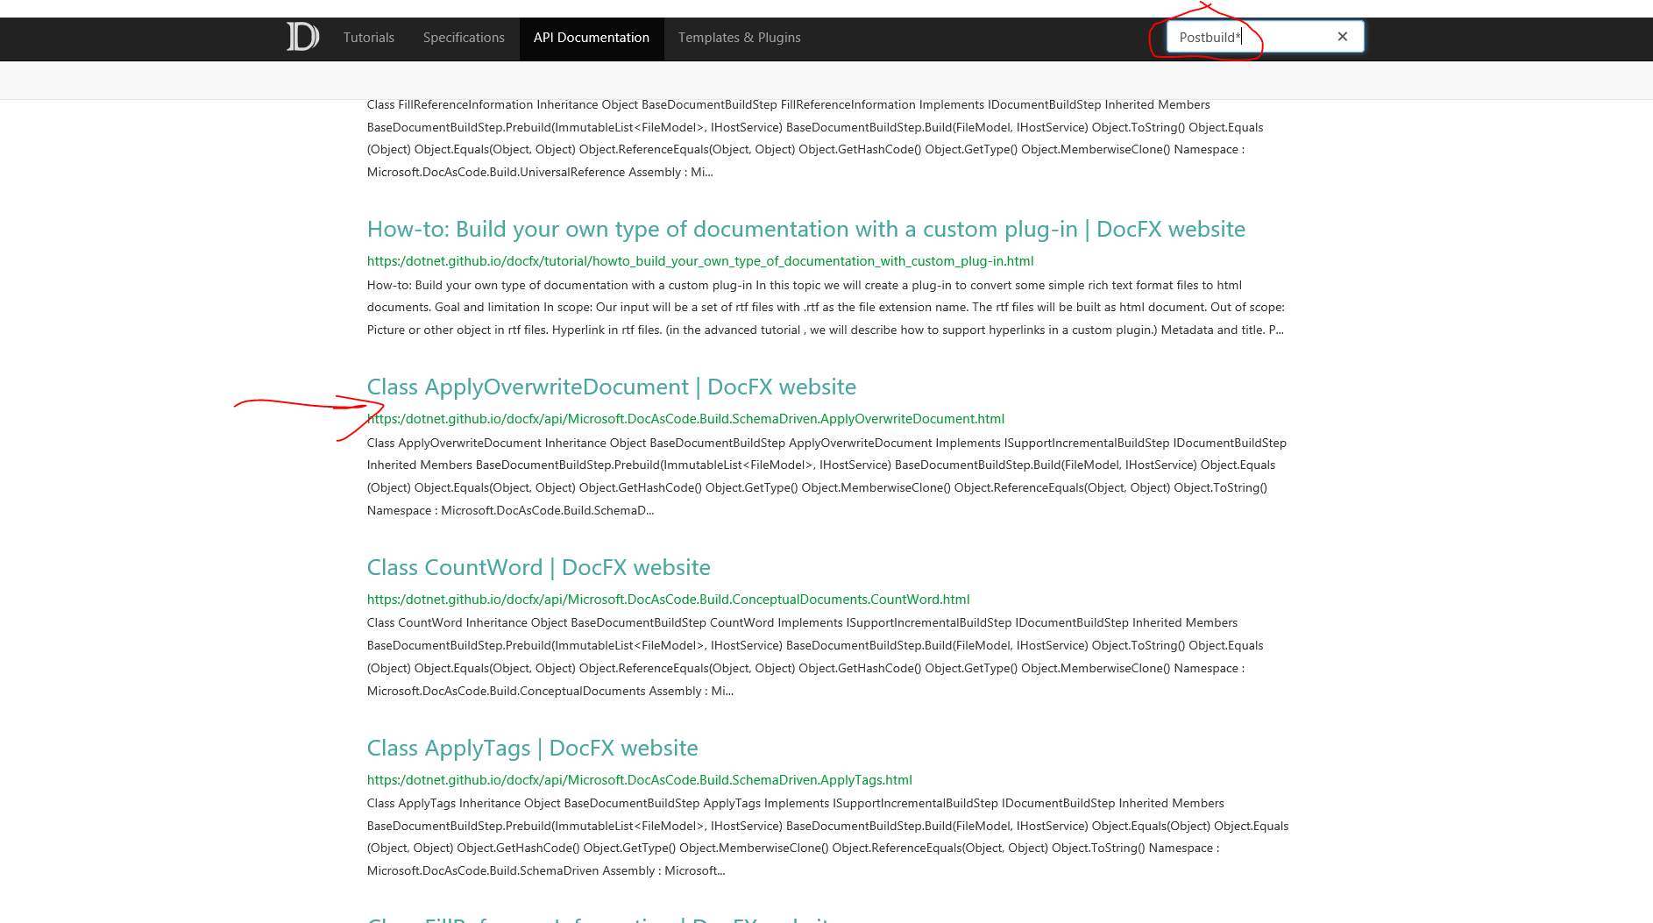Visit the CountWord.html green URL
This screenshot has width=1653, height=923.
pos(668,599)
